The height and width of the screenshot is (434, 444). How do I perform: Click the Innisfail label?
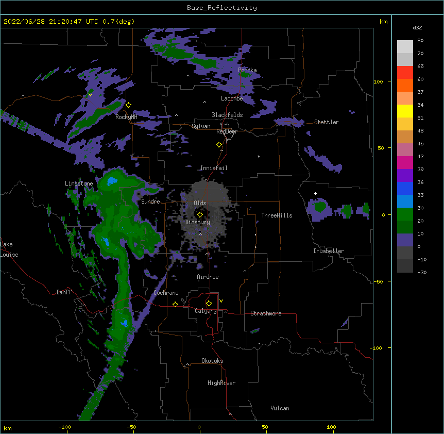(x=214, y=168)
